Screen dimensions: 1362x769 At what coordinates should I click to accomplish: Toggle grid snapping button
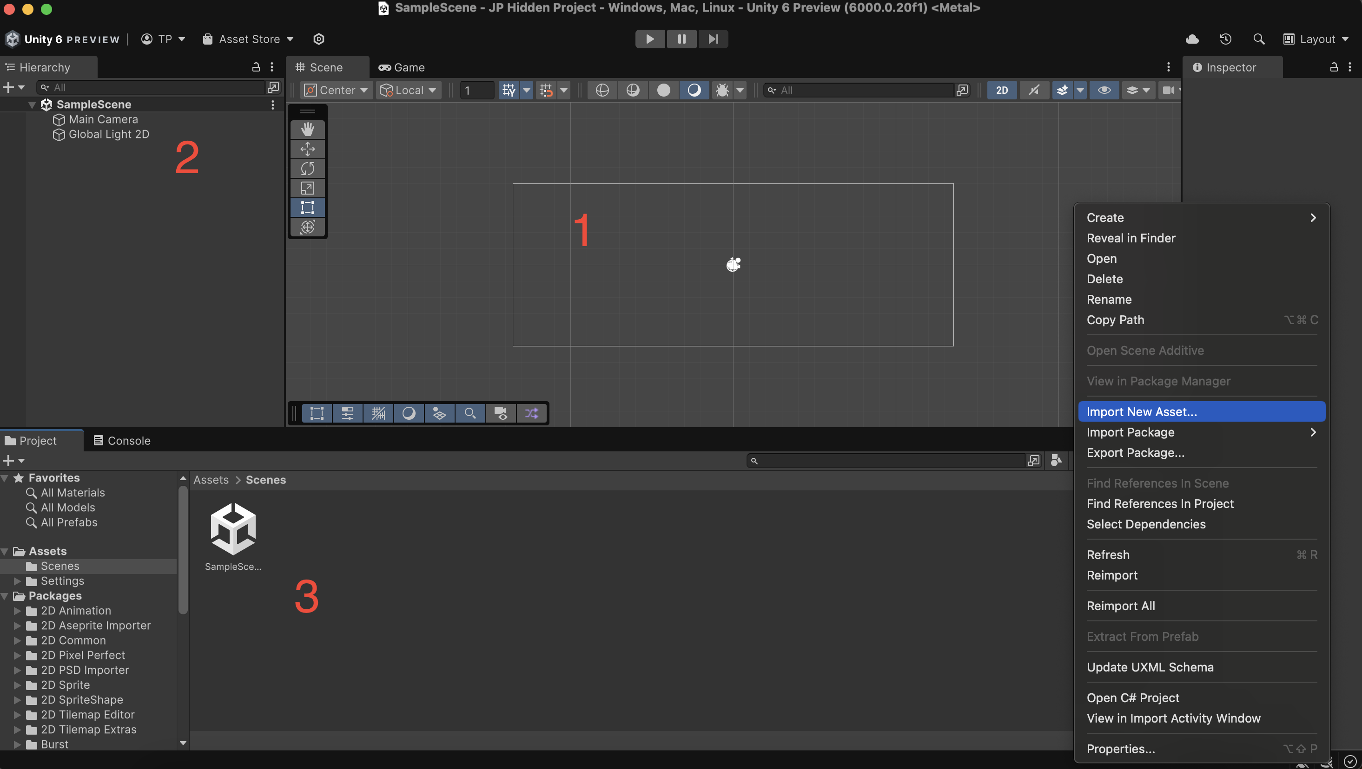546,90
